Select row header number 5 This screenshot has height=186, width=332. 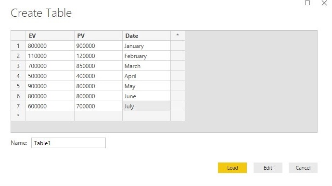pos(18,86)
